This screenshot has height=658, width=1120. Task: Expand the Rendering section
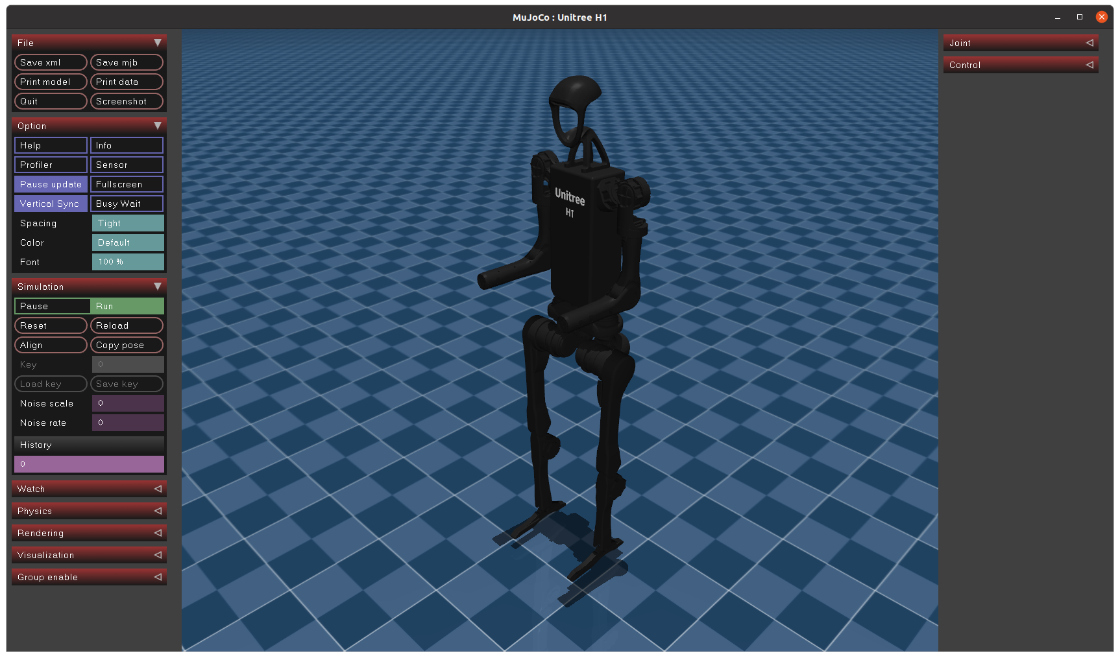[89, 533]
